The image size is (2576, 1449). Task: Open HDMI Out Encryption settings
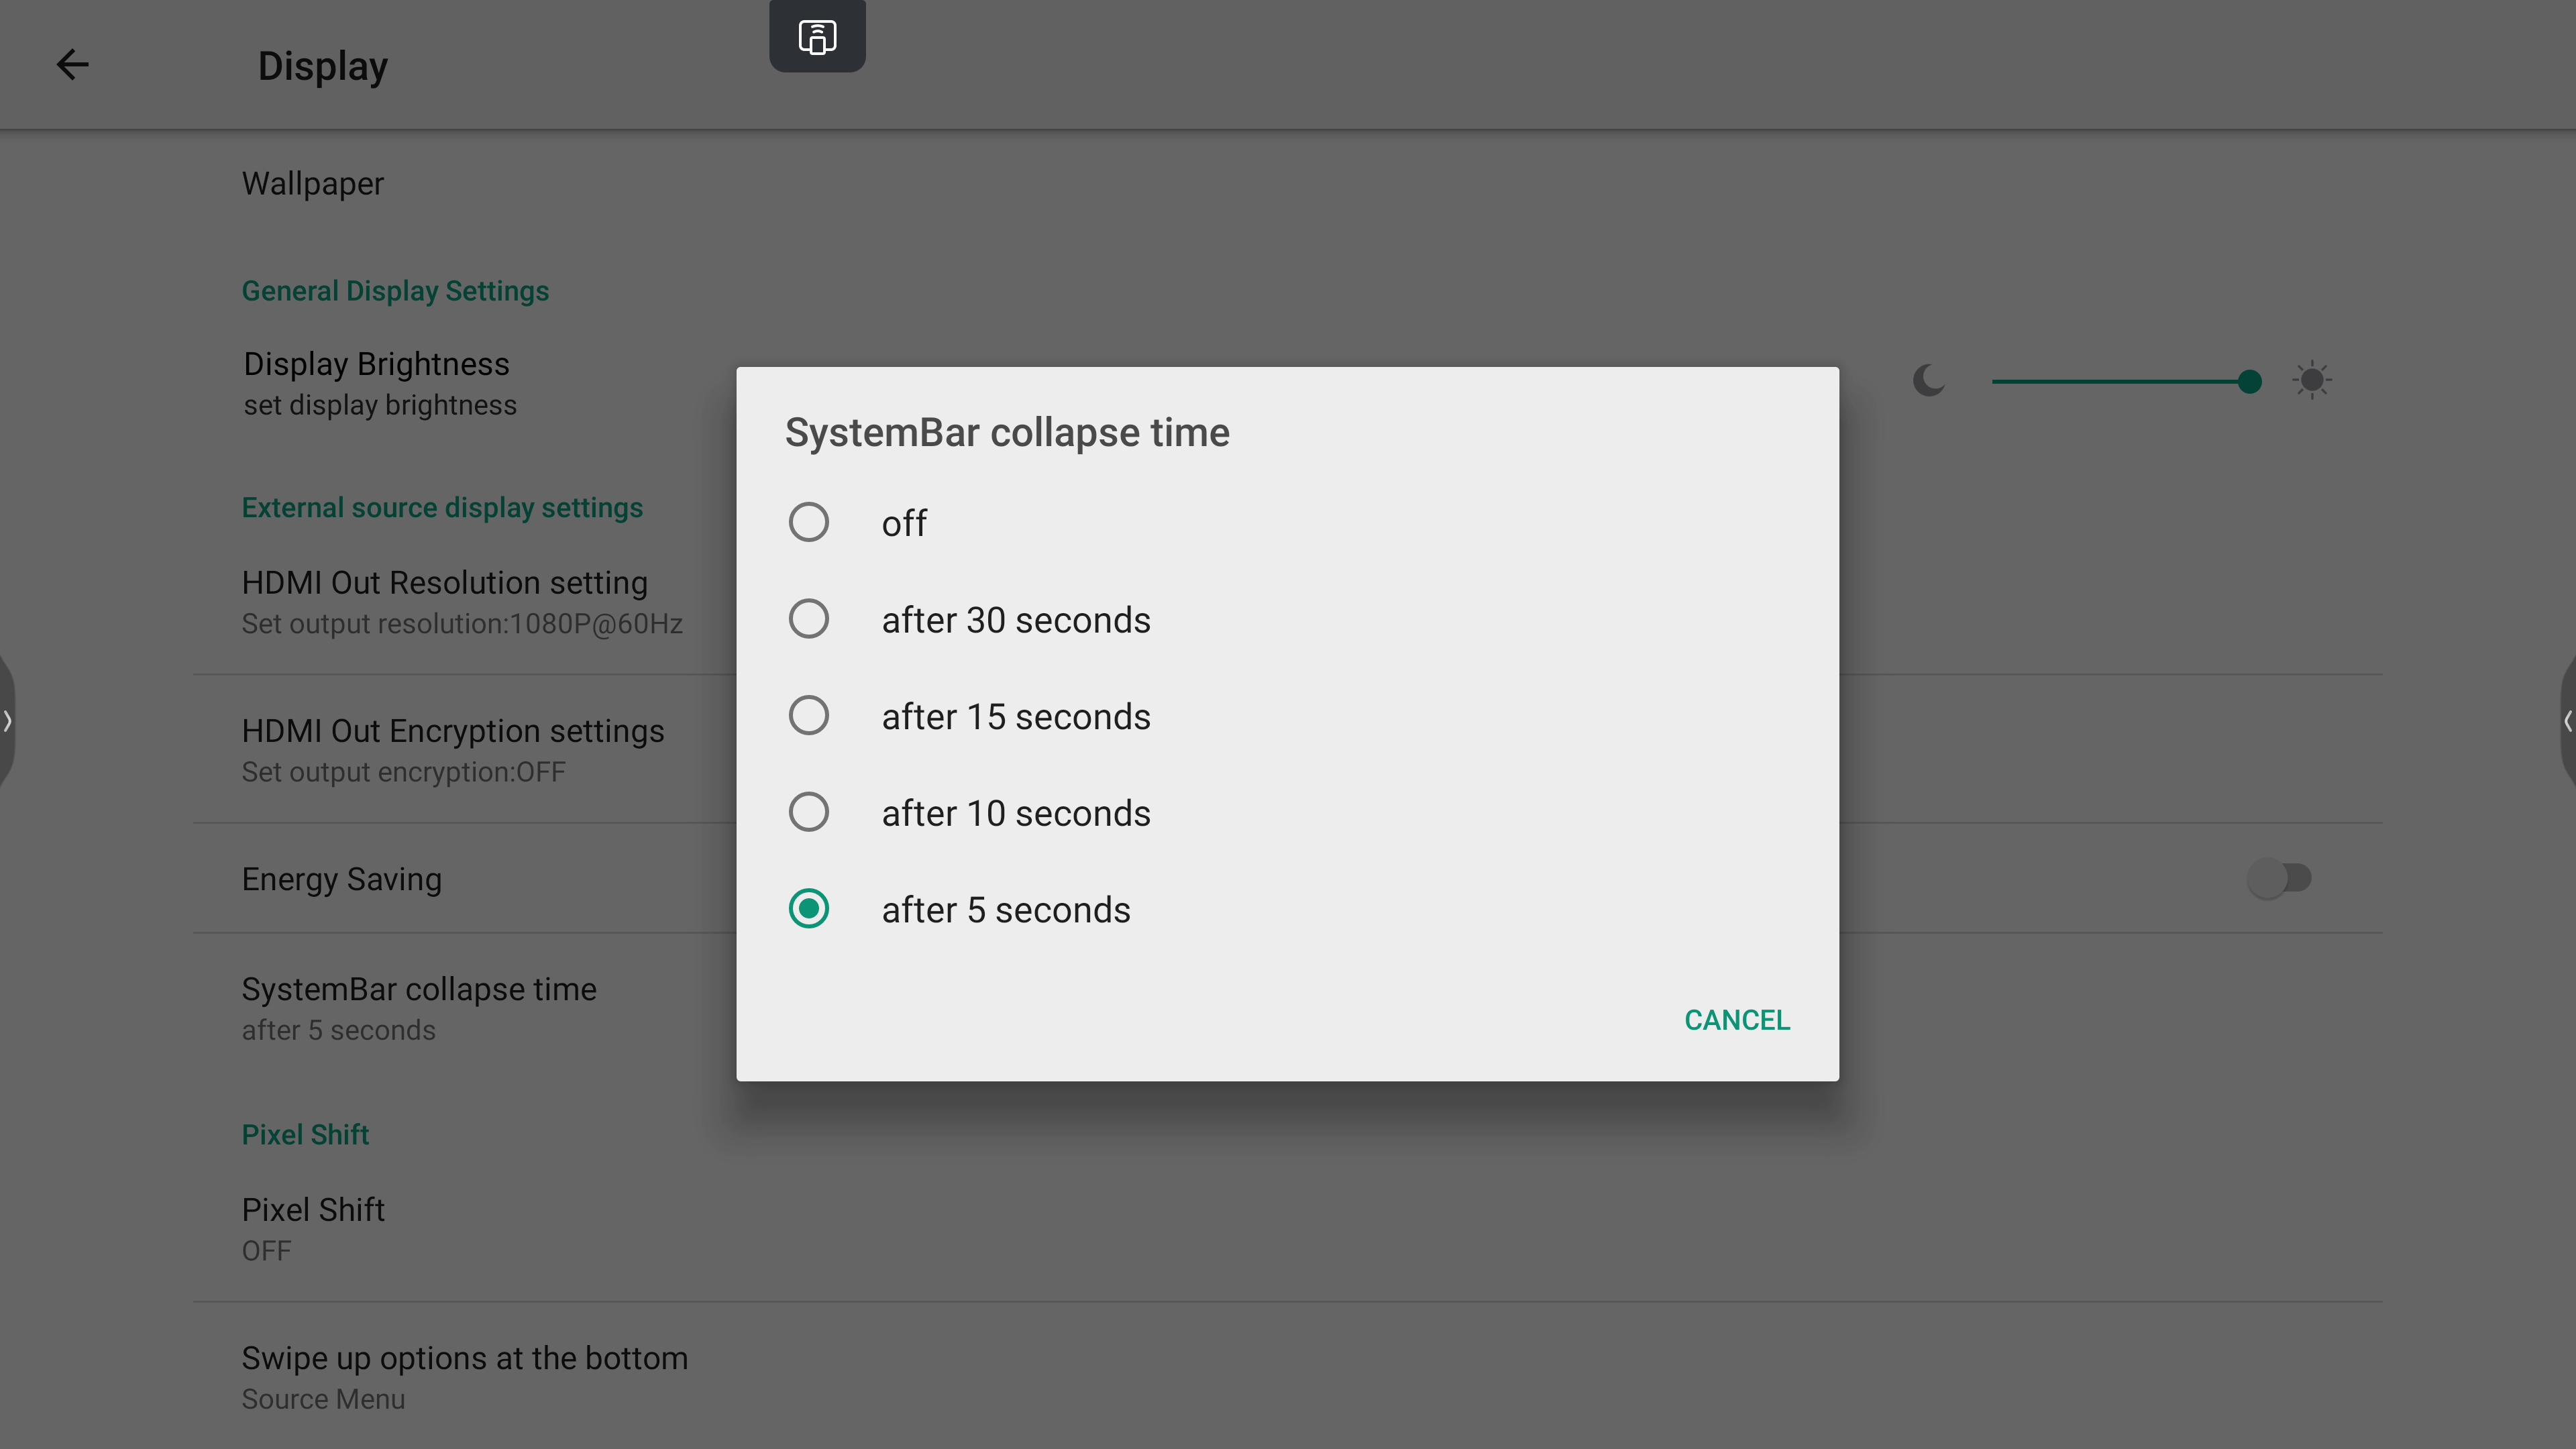[463, 750]
